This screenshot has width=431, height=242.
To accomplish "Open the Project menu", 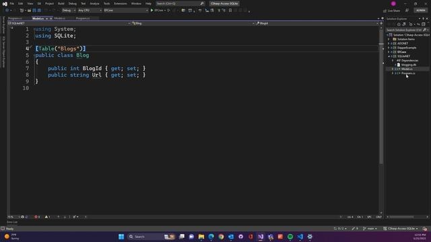I will click(49, 3).
